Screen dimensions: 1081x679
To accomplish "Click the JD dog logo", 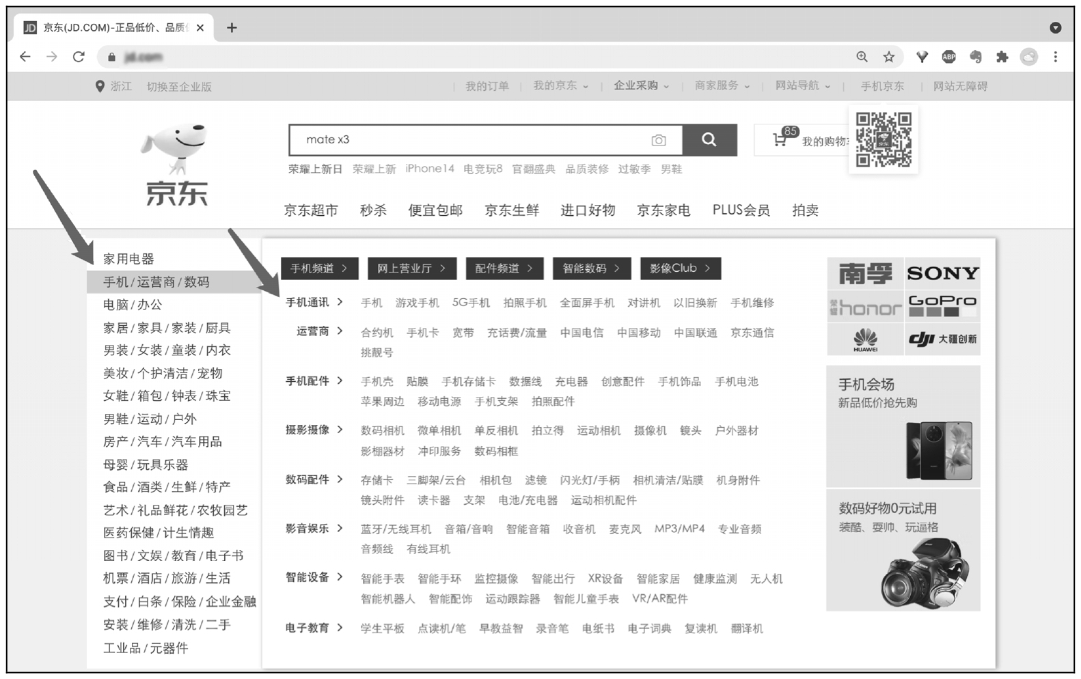I will pos(177,165).
